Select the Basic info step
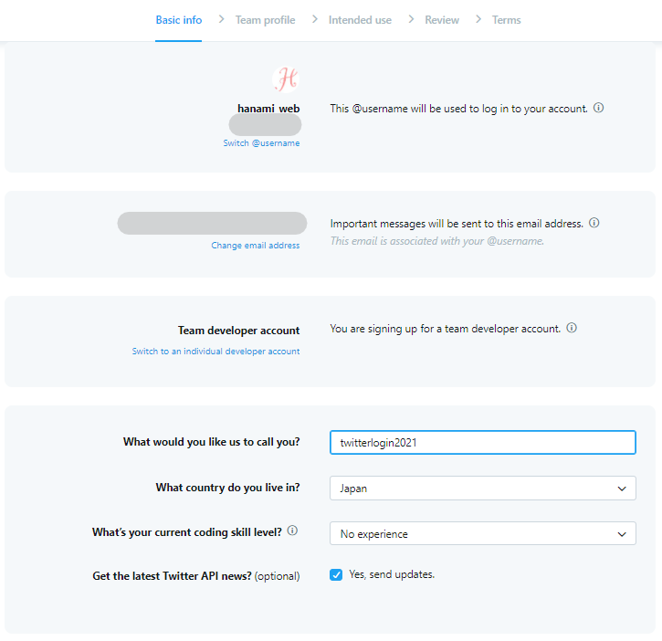Image resolution: width=662 pixels, height=641 pixels. [x=179, y=20]
